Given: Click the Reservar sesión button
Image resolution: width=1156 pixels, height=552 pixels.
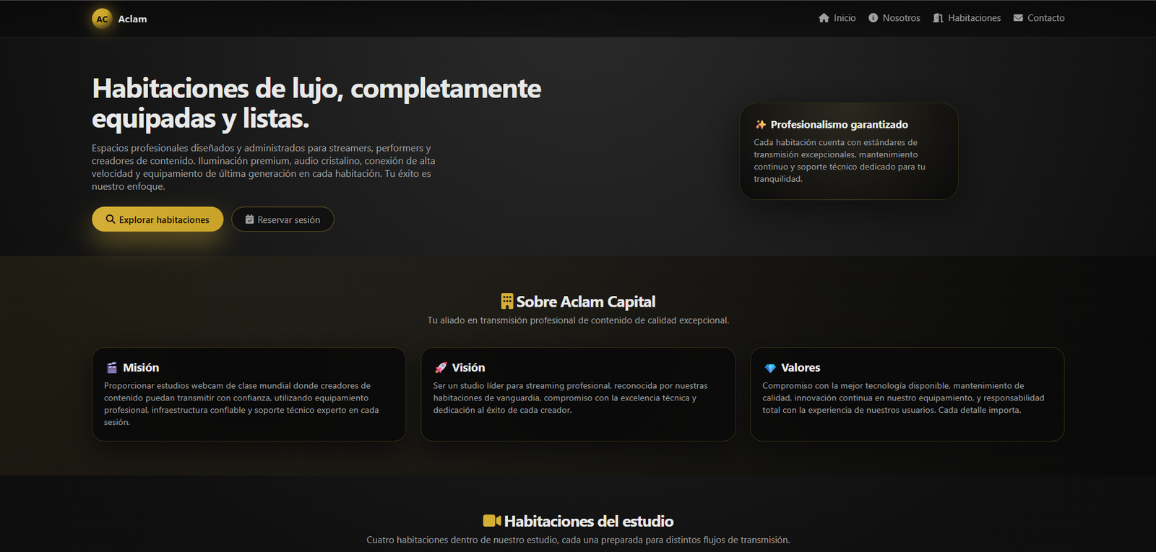Looking at the screenshot, I should coord(282,219).
